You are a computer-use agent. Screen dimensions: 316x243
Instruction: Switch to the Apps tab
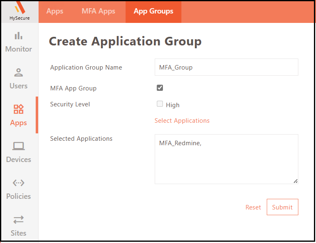pos(55,11)
